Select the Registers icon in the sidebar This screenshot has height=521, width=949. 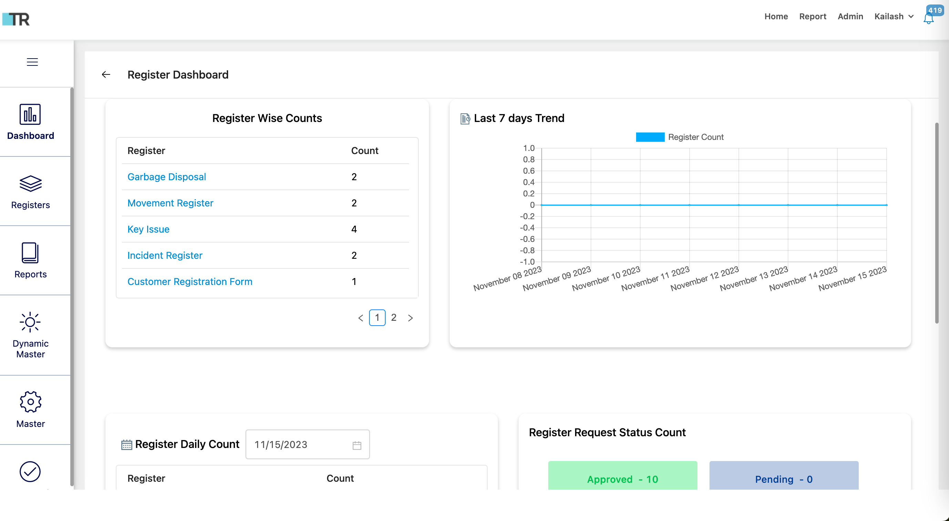click(x=30, y=192)
